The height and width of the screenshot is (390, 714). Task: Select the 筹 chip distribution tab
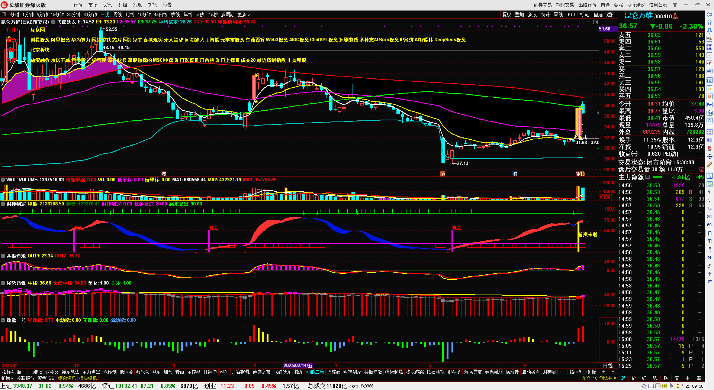tap(699, 378)
